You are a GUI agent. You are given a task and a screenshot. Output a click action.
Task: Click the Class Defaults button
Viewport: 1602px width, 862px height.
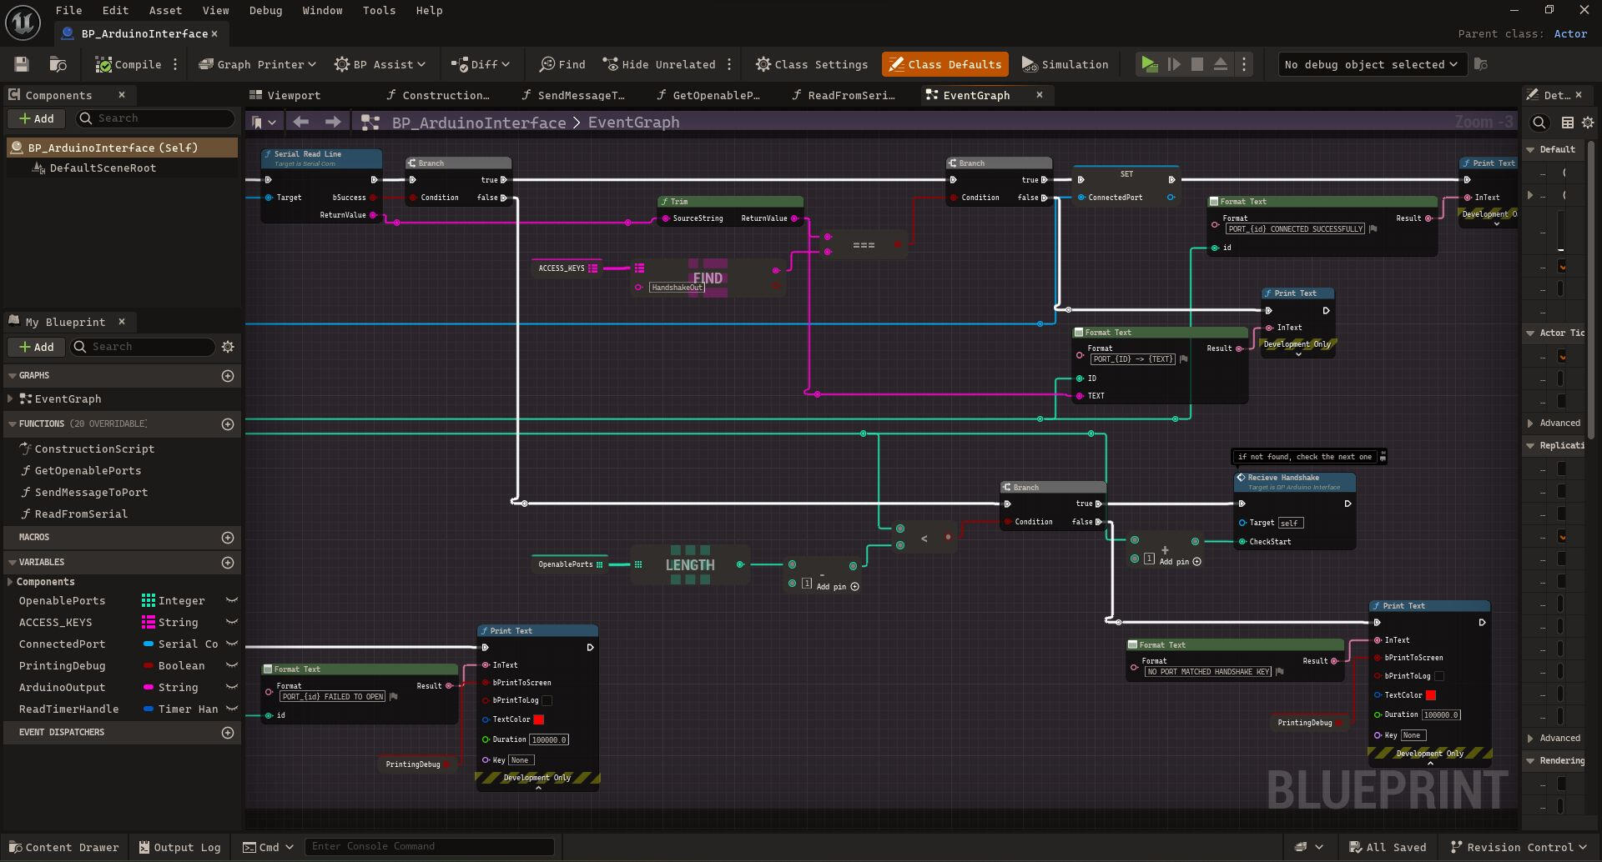click(x=945, y=64)
